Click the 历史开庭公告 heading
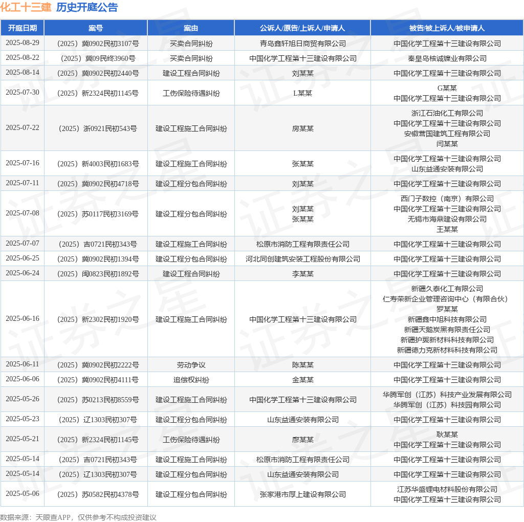The image size is (524, 522). pos(87,7)
